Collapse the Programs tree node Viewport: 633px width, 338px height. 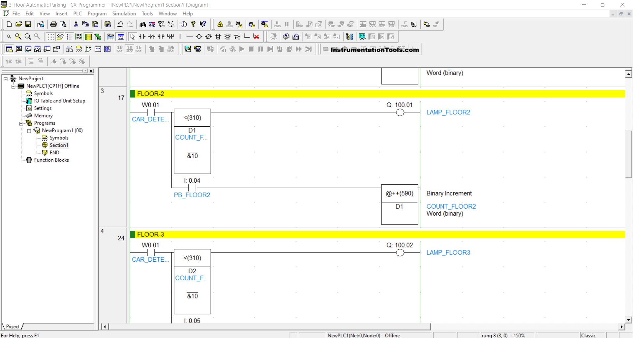pos(21,123)
